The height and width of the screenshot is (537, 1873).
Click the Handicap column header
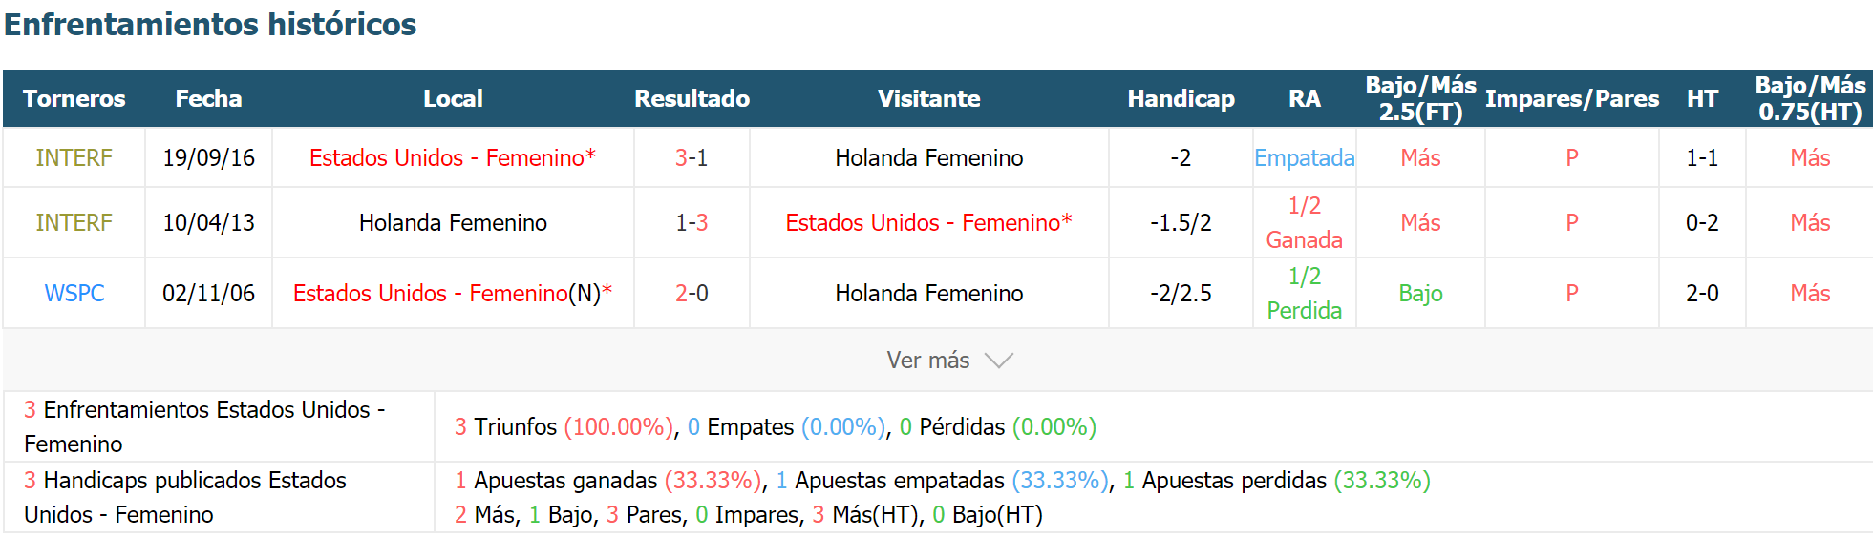(x=1181, y=98)
